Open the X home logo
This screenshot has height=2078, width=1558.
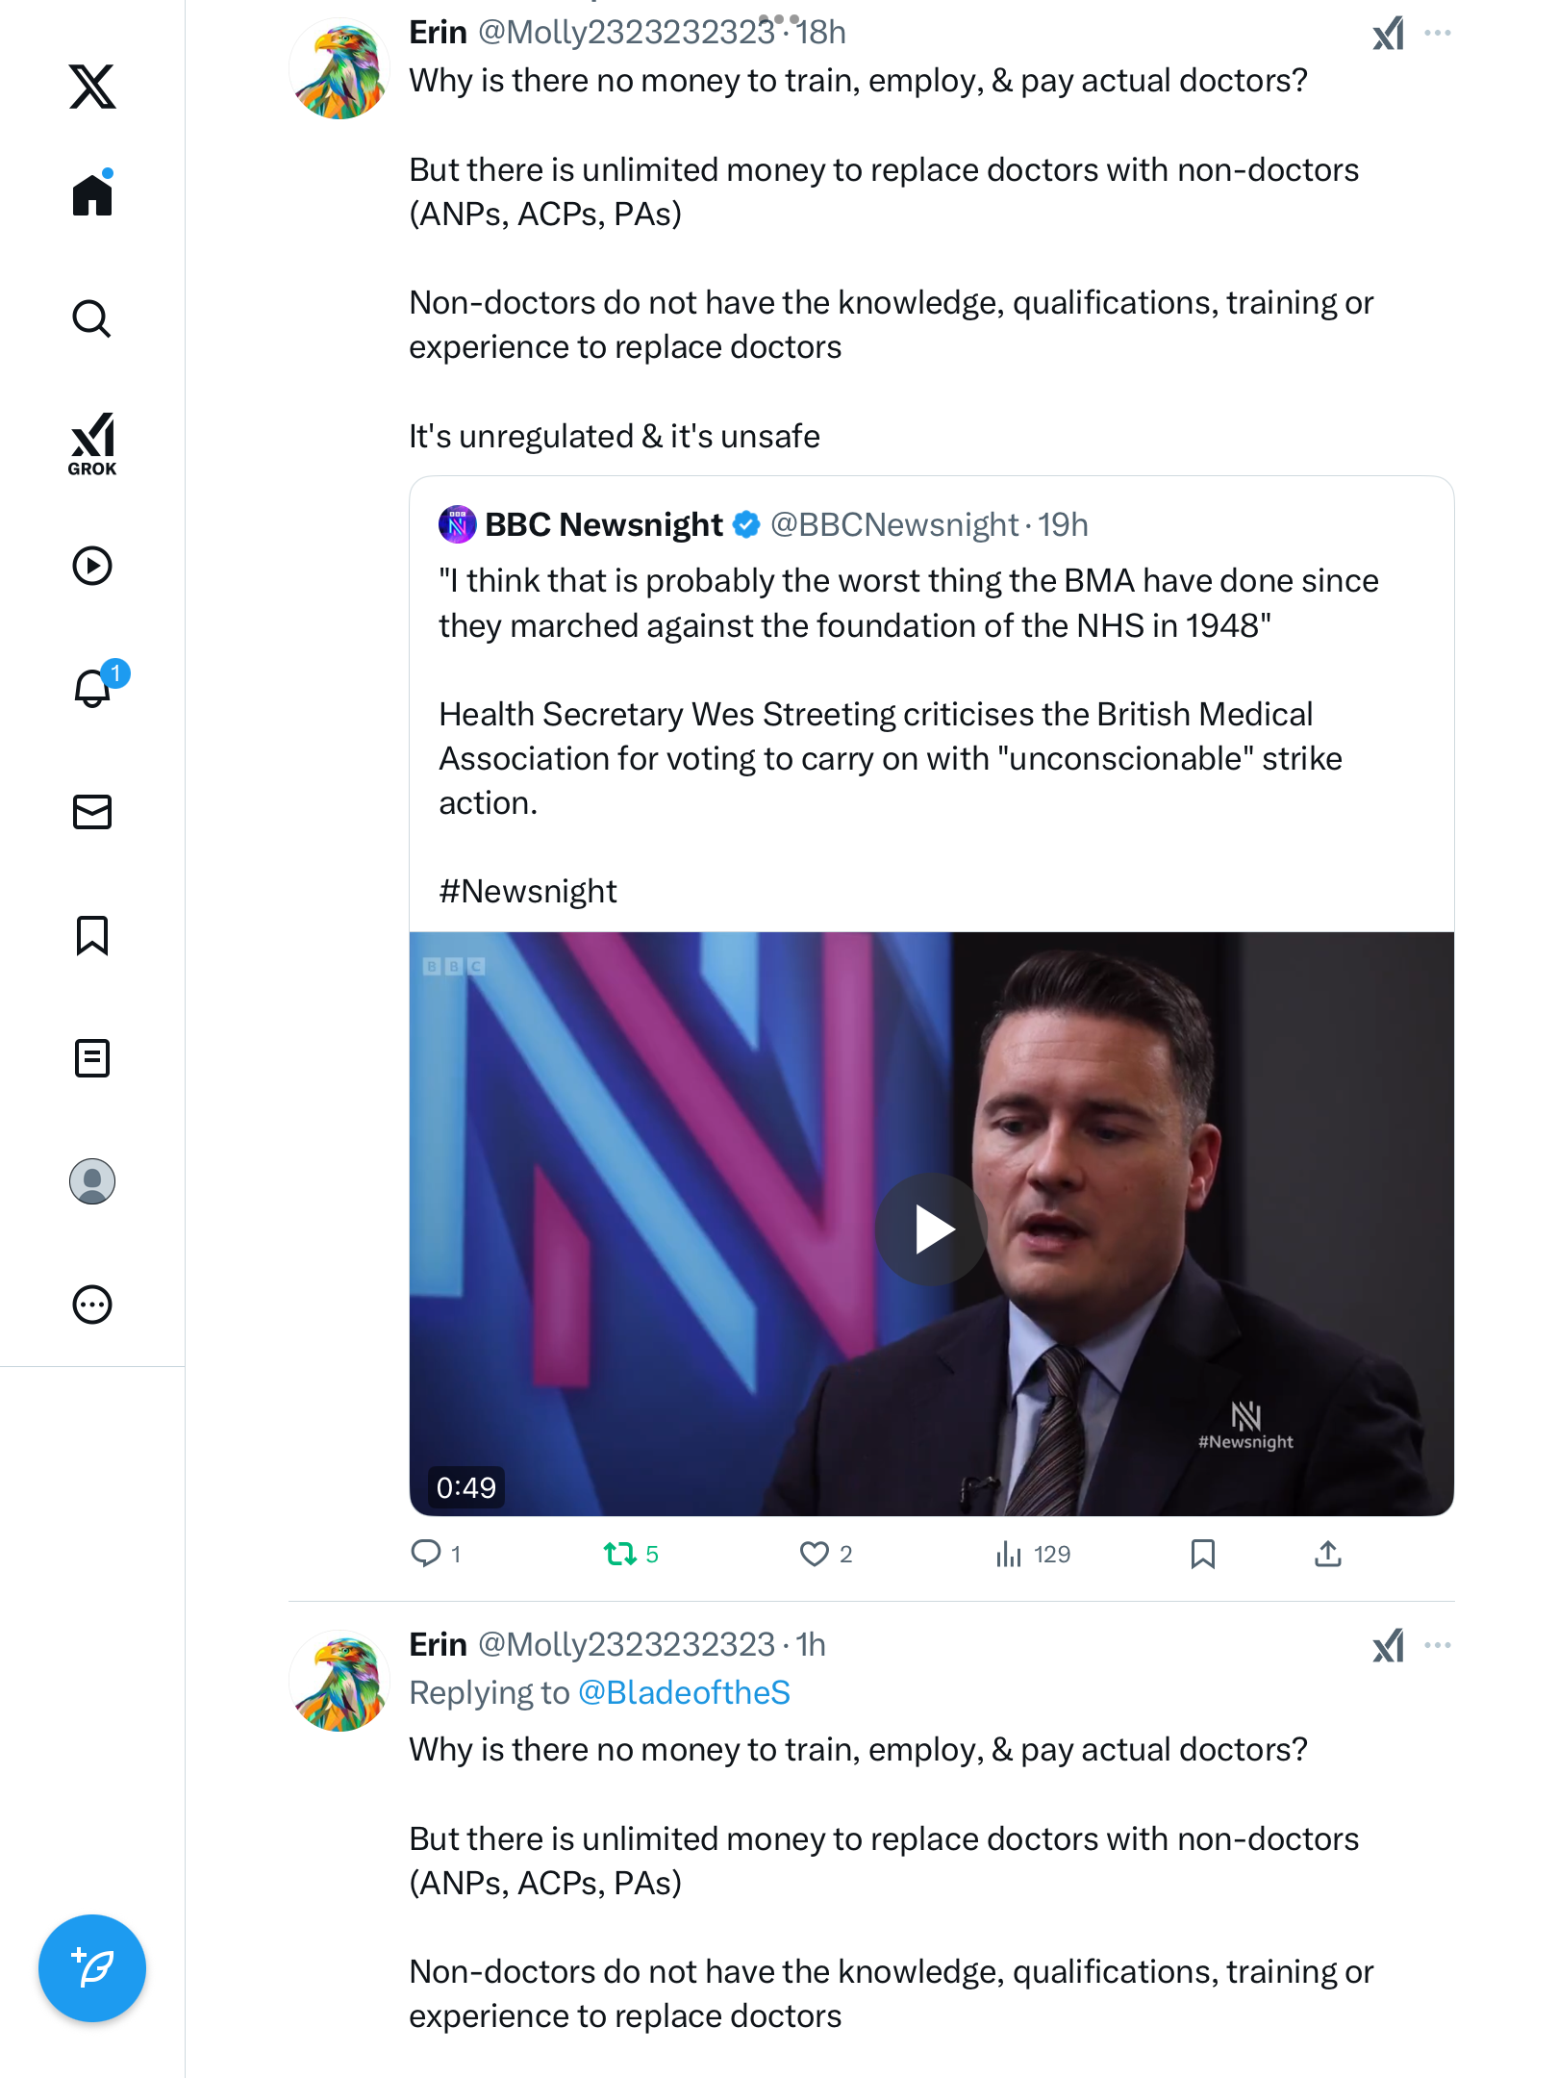tap(92, 87)
